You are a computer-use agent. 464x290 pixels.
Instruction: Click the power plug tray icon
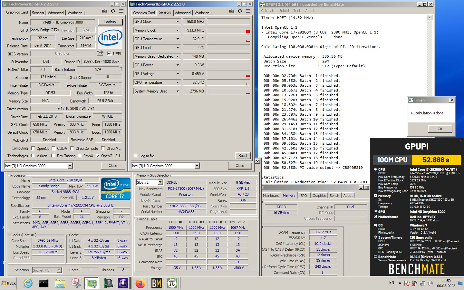414,283
